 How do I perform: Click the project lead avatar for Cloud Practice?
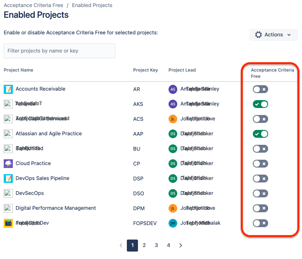tap(173, 163)
